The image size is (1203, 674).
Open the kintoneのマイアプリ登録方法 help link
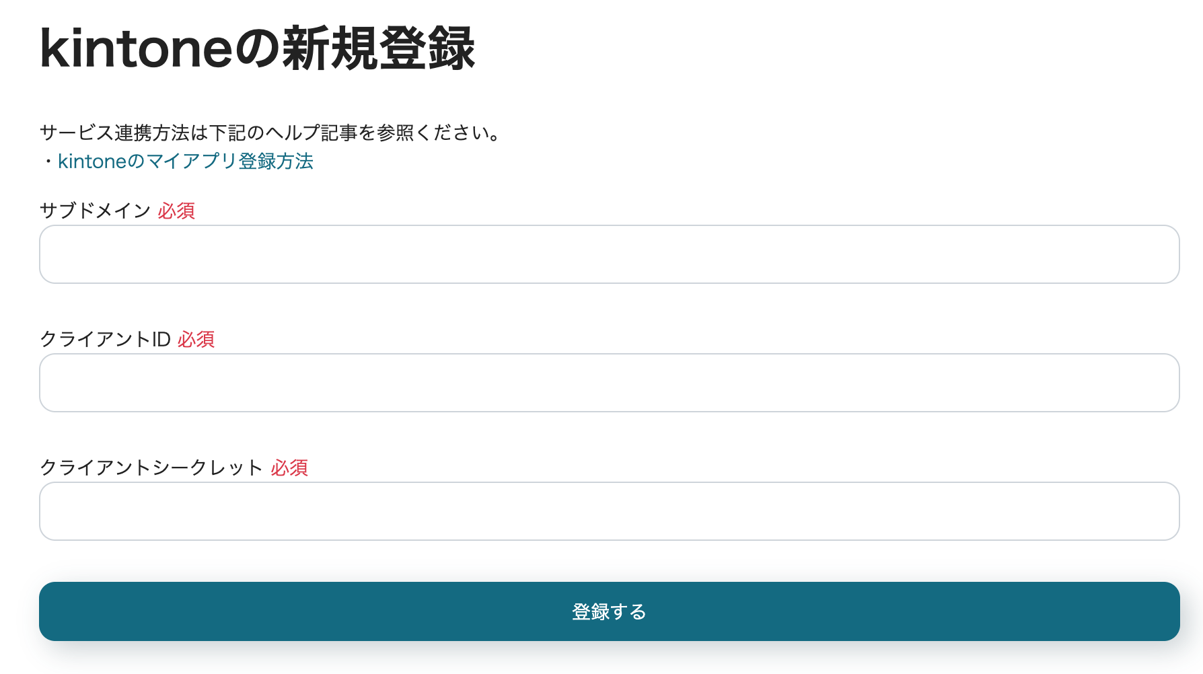point(185,161)
